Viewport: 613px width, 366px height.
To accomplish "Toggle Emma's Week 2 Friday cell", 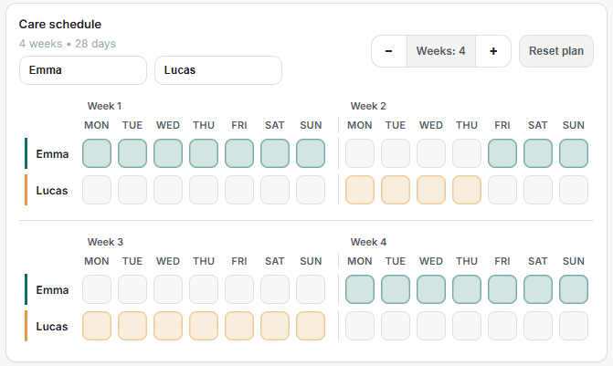I will point(502,153).
